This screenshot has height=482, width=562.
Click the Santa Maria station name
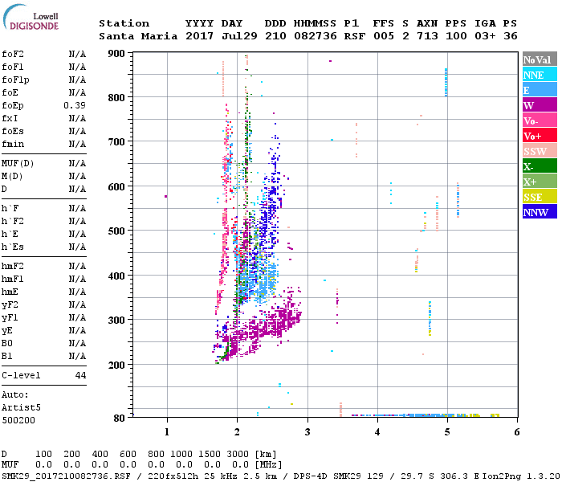pos(138,37)
